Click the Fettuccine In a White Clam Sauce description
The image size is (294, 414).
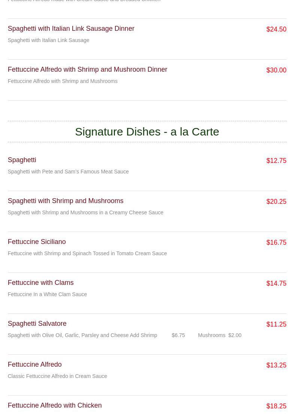coord(48,294)
